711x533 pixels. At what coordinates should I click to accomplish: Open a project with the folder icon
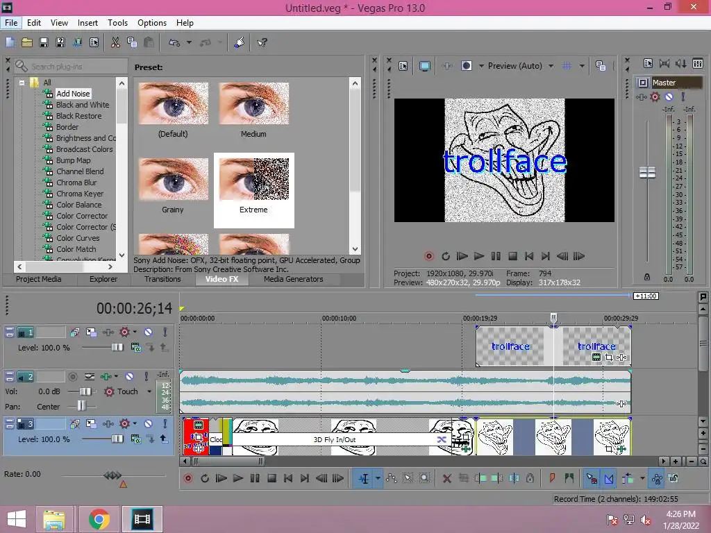27,42
